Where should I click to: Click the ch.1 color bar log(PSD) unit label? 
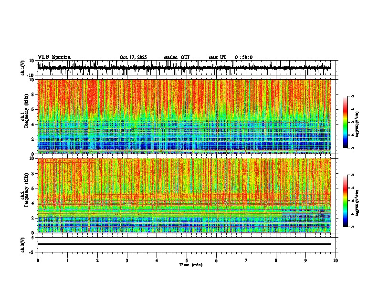point(357,124)
